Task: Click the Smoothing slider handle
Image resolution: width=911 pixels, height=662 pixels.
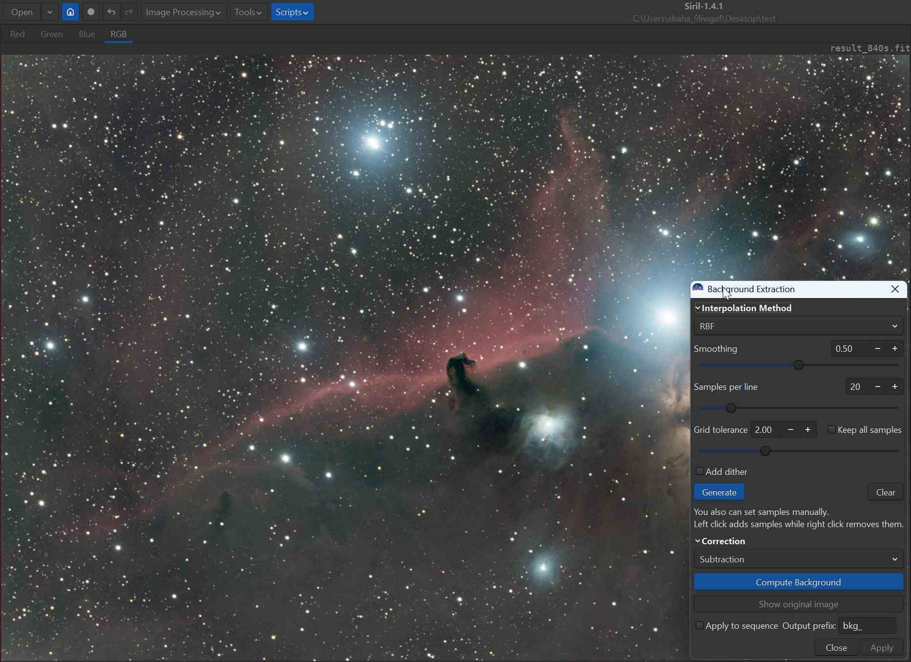Action: point(798,365)
